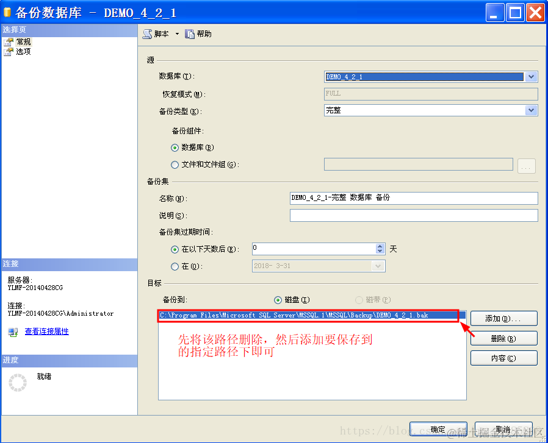548x443 pixels.
Task: Click the 脚本 script icon in toolbar
Action: 148,34
